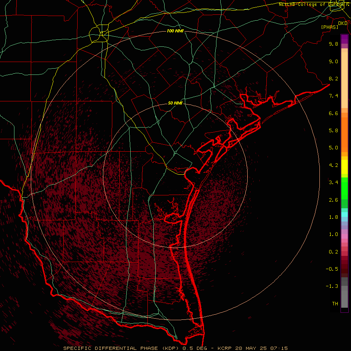Pick the bright green segment of the color scale

coord(344,188)
